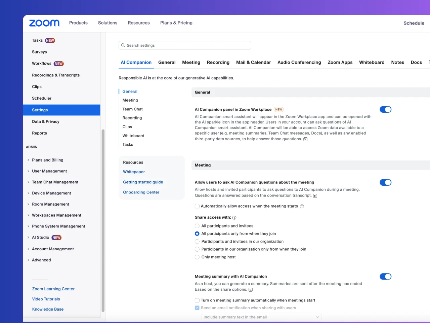Open the Getting started guide link

pyautogui.click(x=143, y=182)
